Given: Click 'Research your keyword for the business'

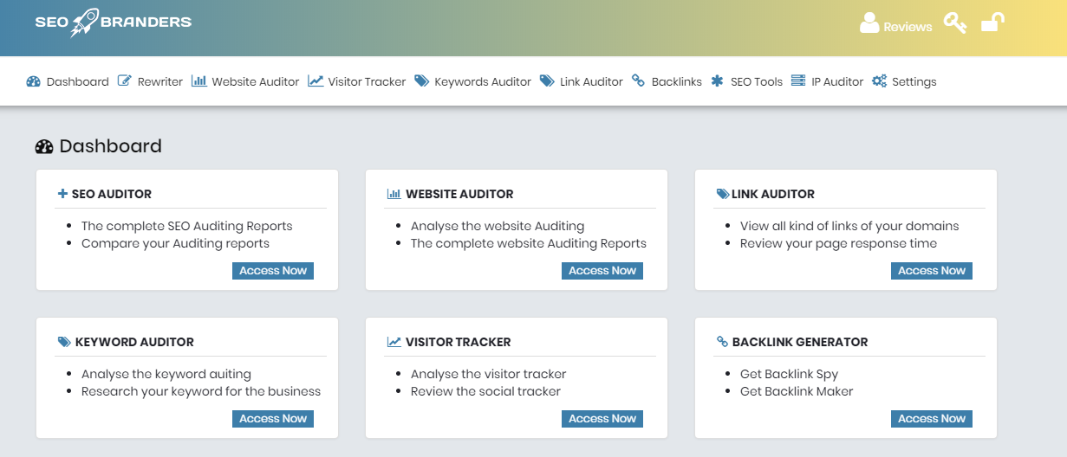Looking at the screenshot, I should [201, 391].
